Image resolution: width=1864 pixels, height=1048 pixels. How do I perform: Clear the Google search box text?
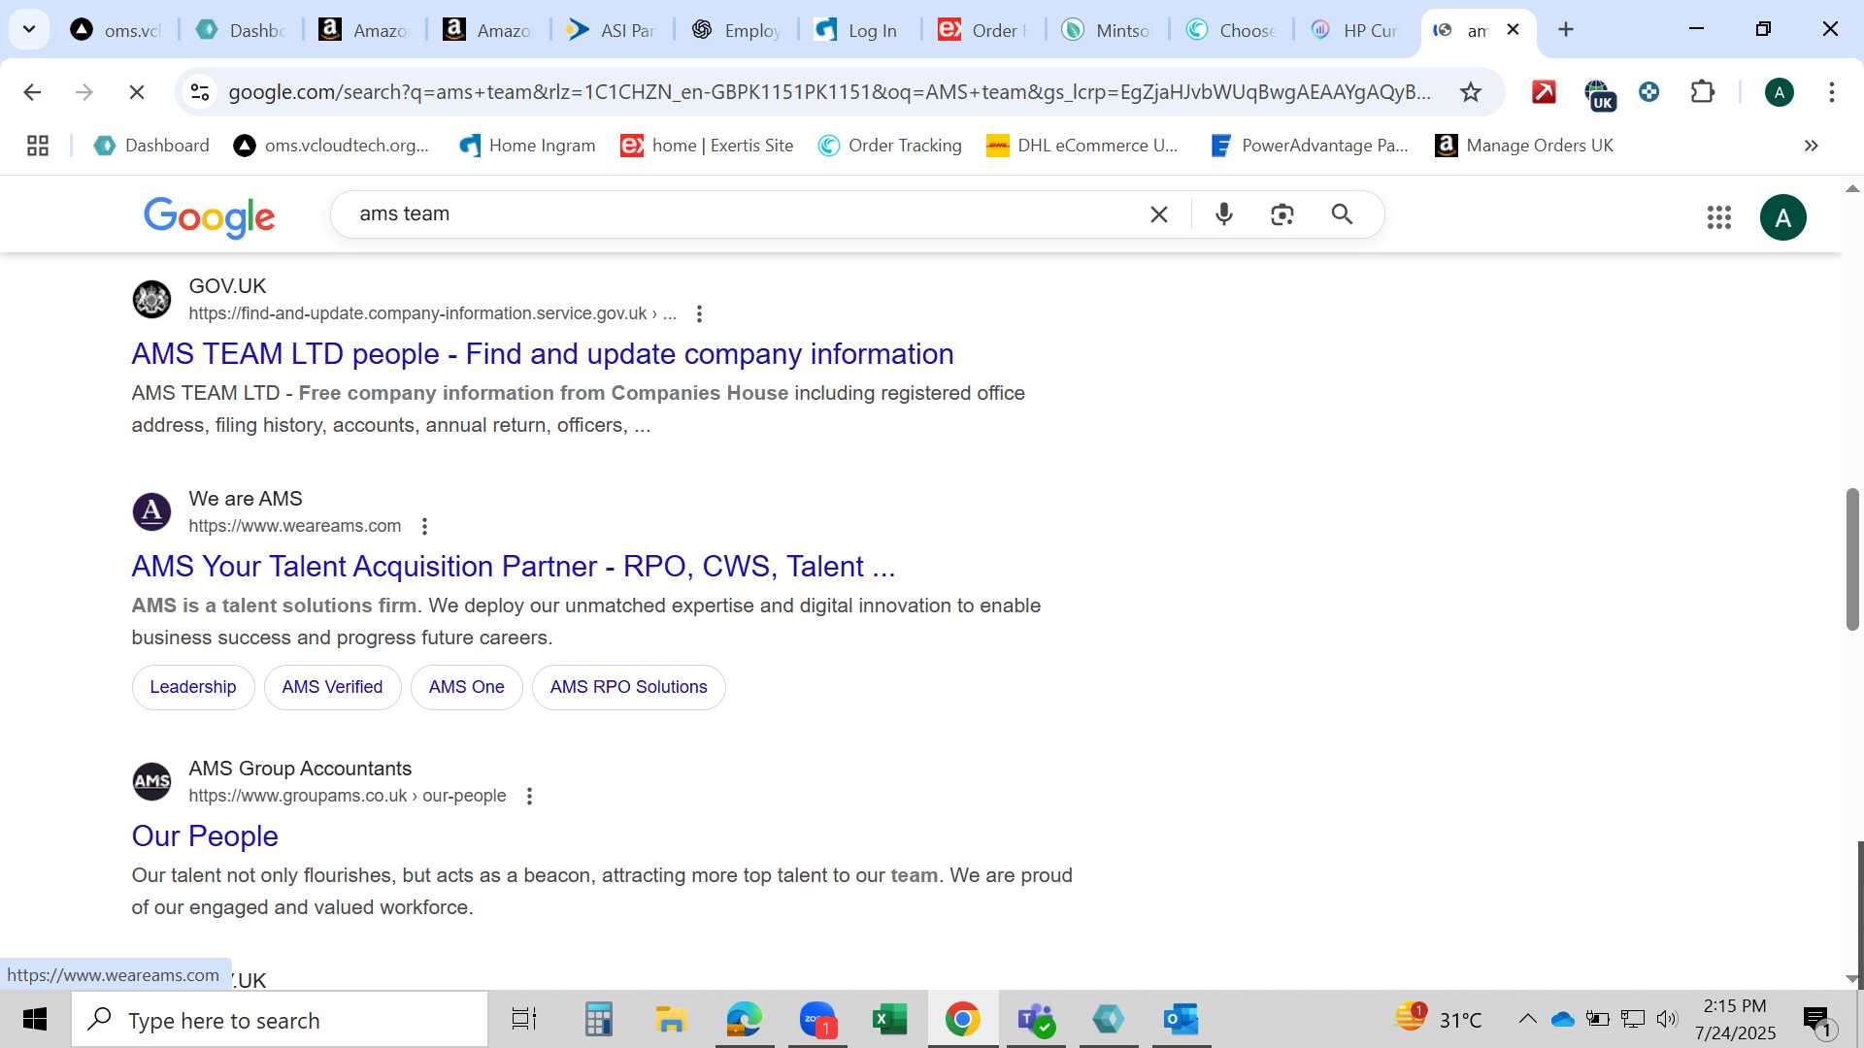click(1159, 214)
